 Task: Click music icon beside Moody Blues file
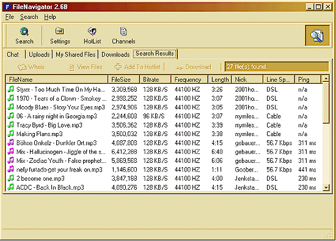[x=11, y=107]
